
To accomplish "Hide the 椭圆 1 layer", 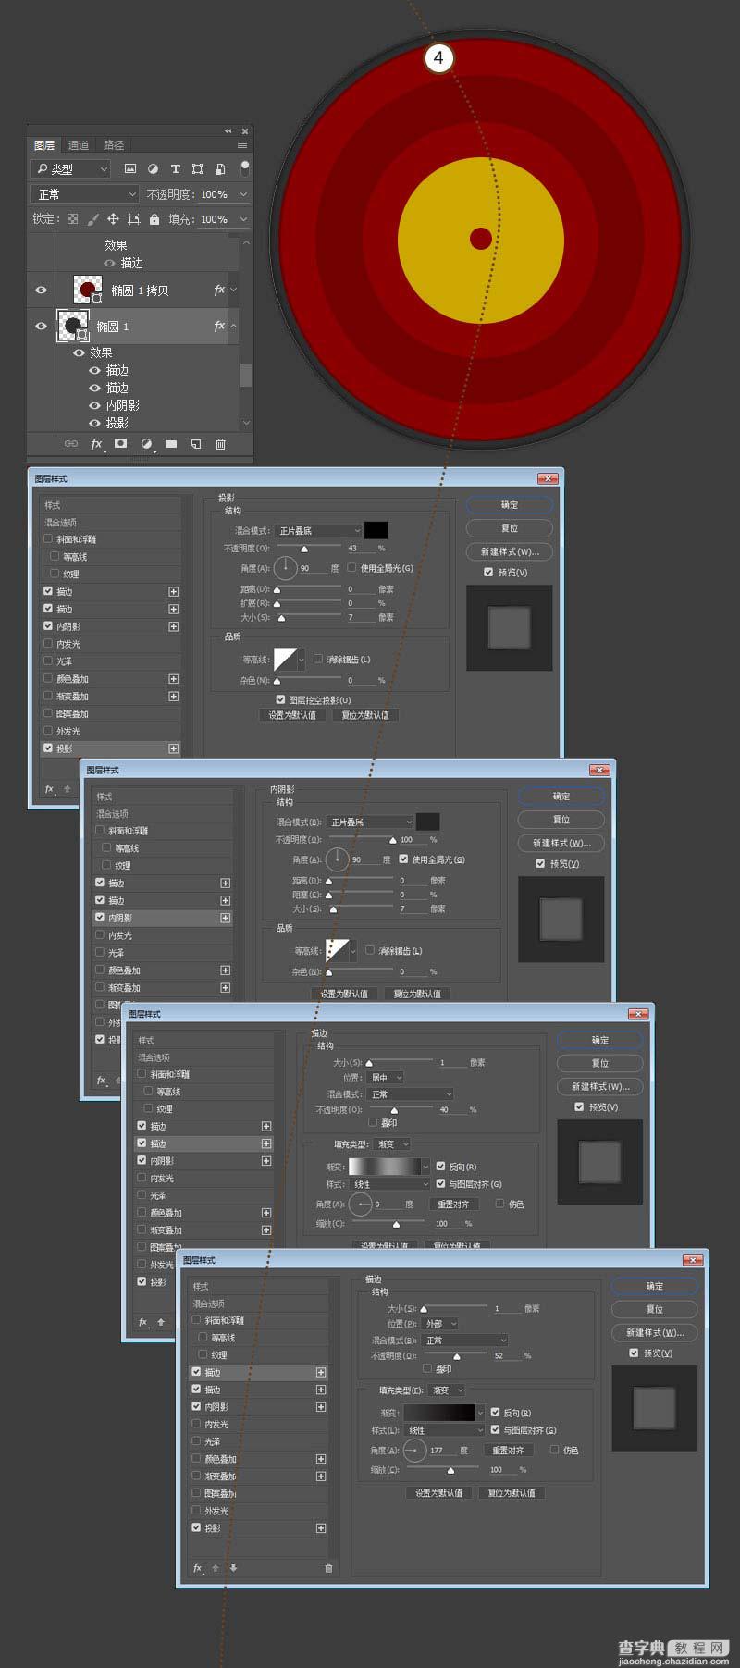I will click(41, 327).
